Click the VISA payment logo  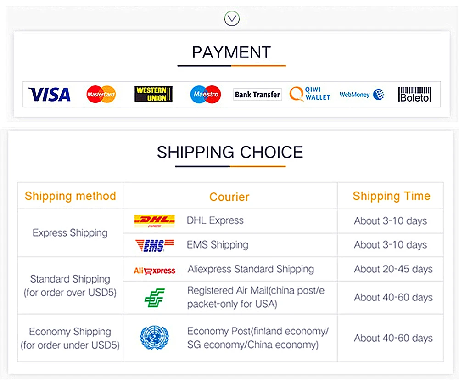(49, 94)
